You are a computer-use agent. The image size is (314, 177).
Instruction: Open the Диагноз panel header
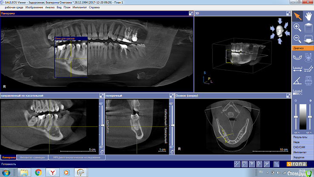click(x=303, y=48)
